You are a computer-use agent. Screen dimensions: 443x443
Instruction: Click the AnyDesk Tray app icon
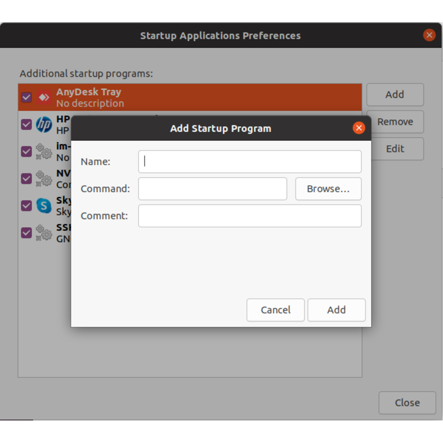[44, 97]
